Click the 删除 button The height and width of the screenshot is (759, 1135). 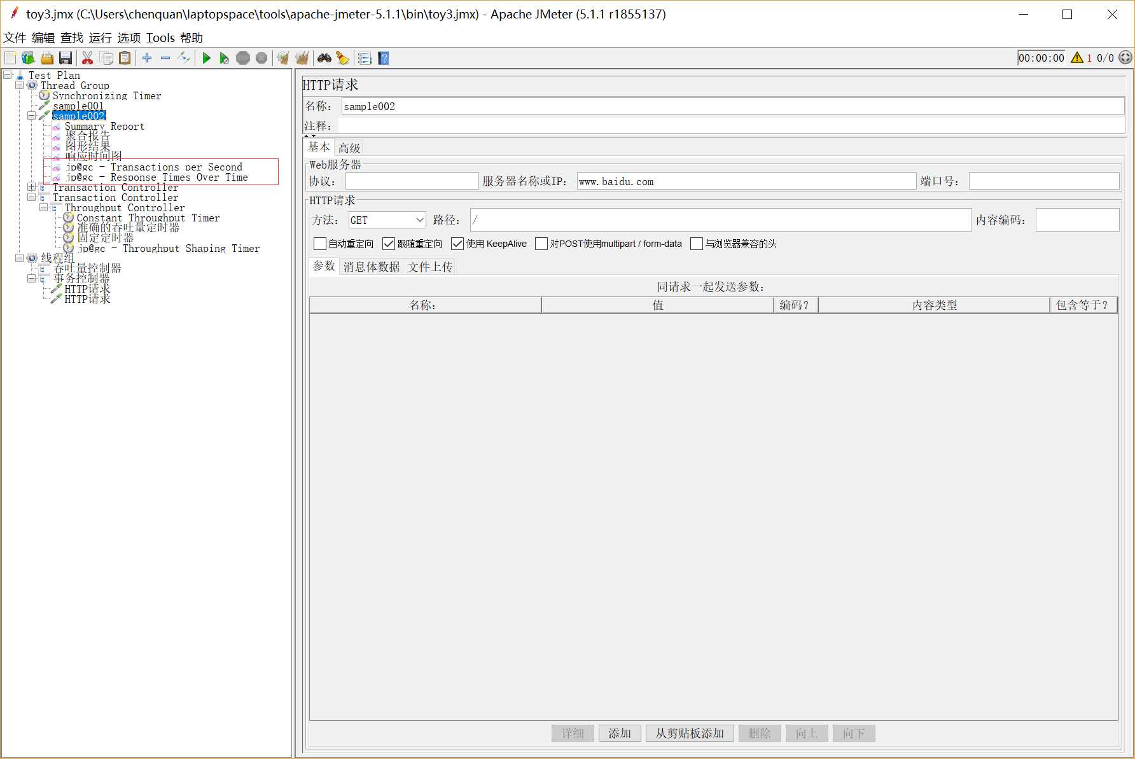[x=760, y=734]
